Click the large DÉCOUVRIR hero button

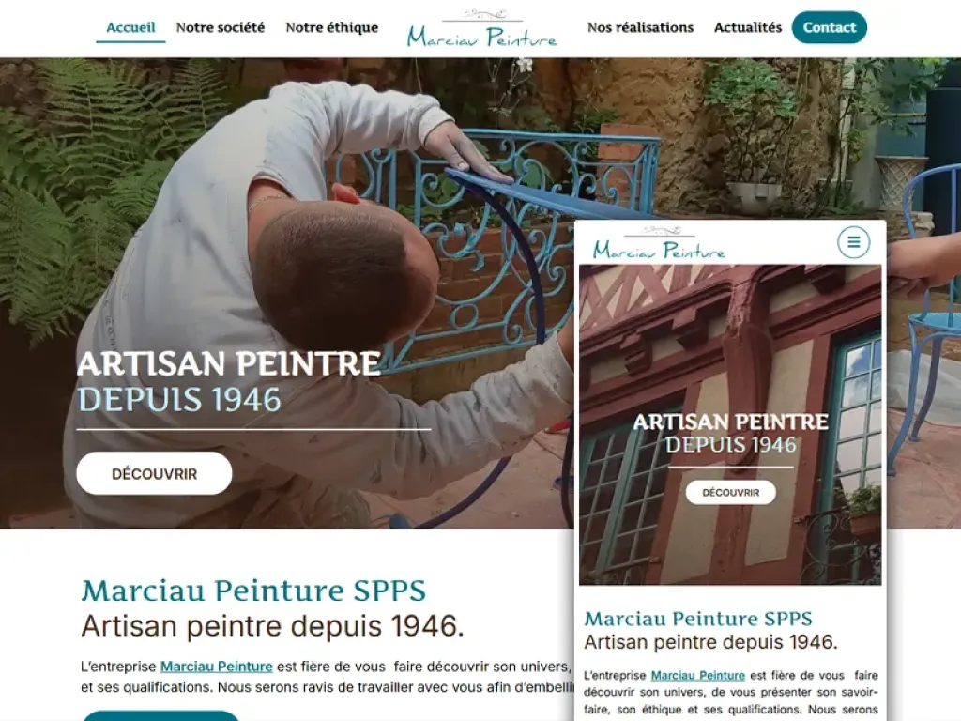[155, 473]
